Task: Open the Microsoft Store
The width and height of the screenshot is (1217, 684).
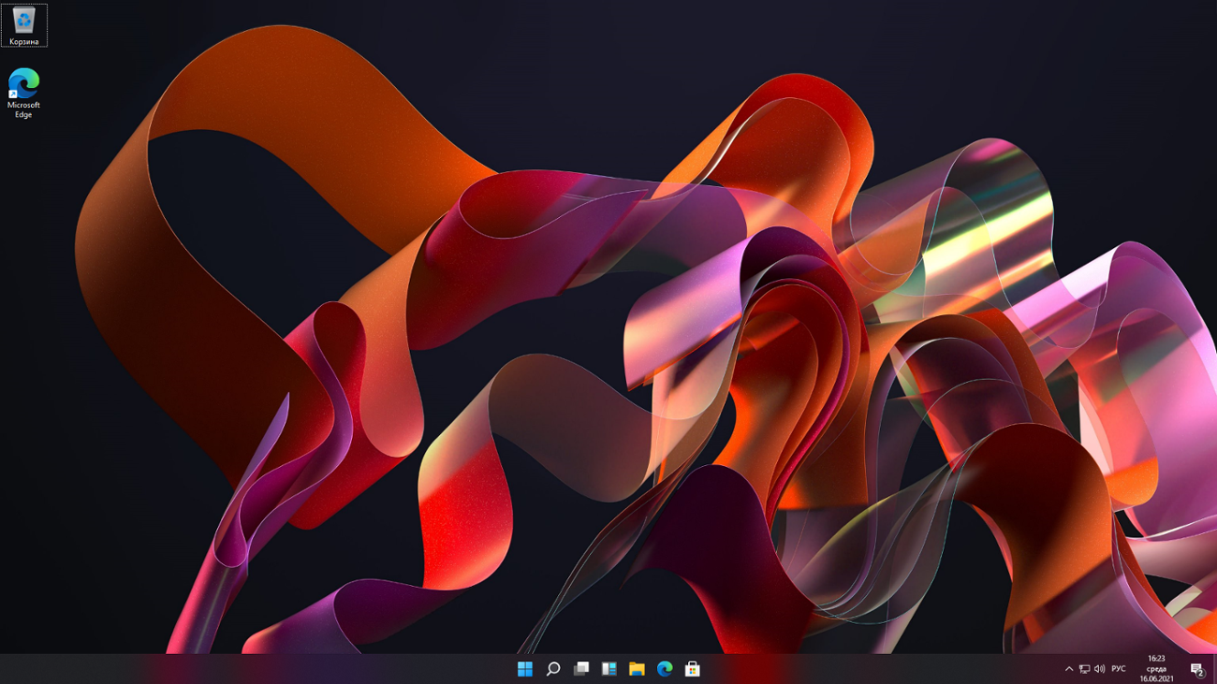Action: point(693,669)
